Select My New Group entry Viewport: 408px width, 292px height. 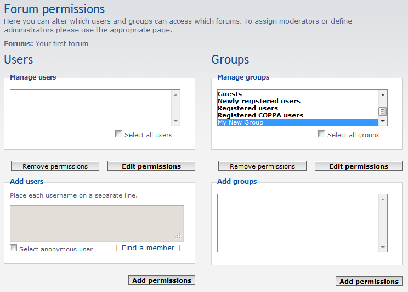coord(240,122)
